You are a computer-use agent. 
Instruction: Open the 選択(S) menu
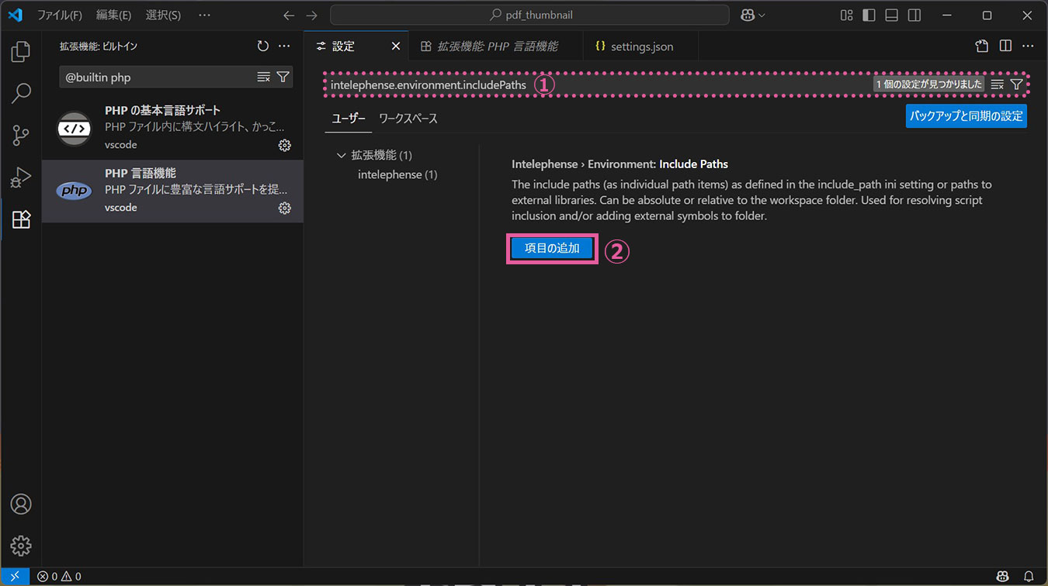coord(163,15)
